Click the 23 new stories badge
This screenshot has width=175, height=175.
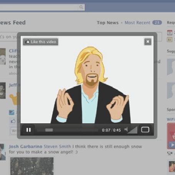point(157,23)
